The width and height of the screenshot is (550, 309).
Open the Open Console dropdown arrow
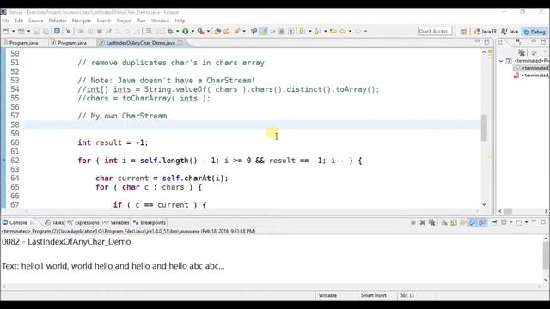click(526, 223)
